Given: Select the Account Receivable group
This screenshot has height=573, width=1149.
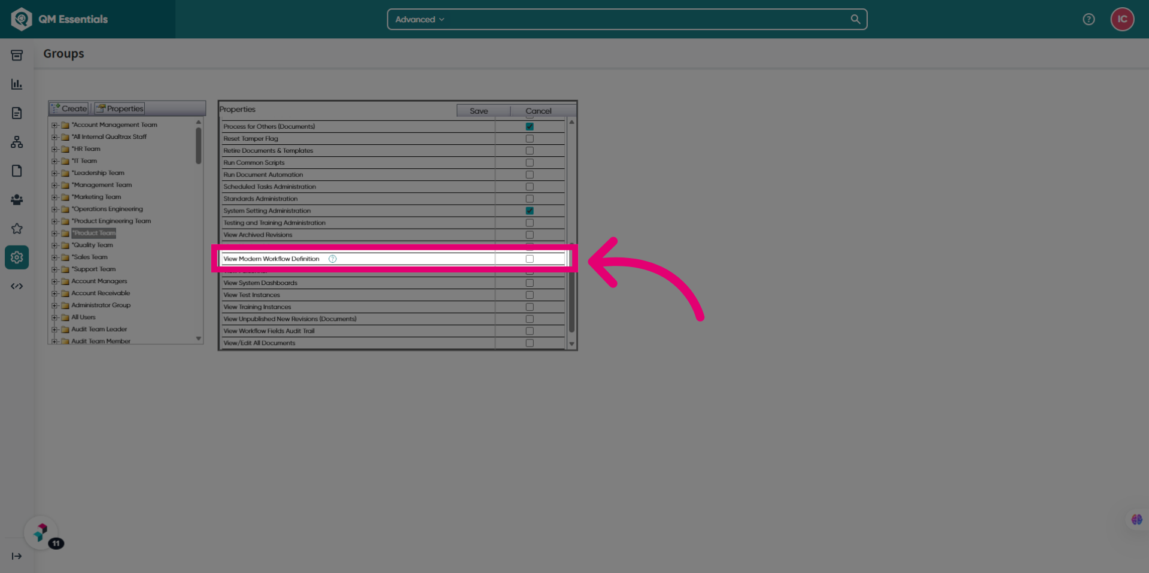Looking at the screenshot, I should (101, 293).
